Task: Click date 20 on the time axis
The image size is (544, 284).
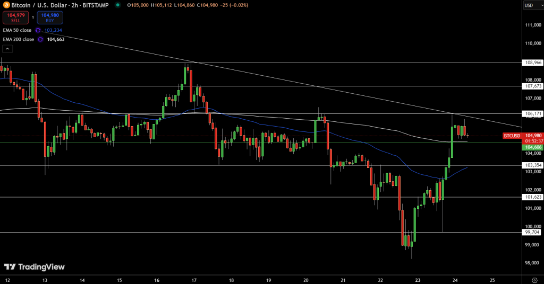Action: pos(305,280)
